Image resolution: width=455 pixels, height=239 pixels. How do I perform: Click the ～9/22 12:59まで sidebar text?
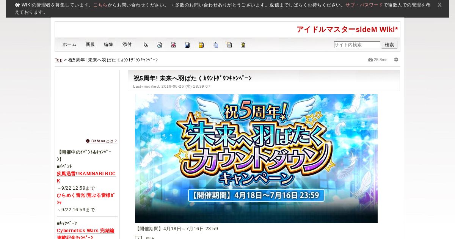76,188
